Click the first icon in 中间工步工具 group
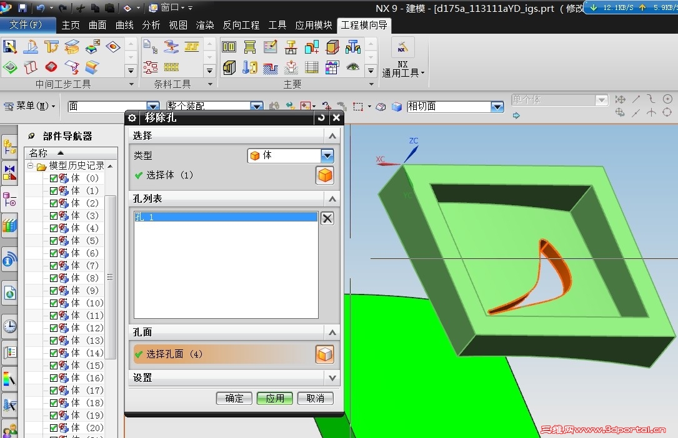Image resolution: width=678 pixels, height=438 pixels. 9,46
